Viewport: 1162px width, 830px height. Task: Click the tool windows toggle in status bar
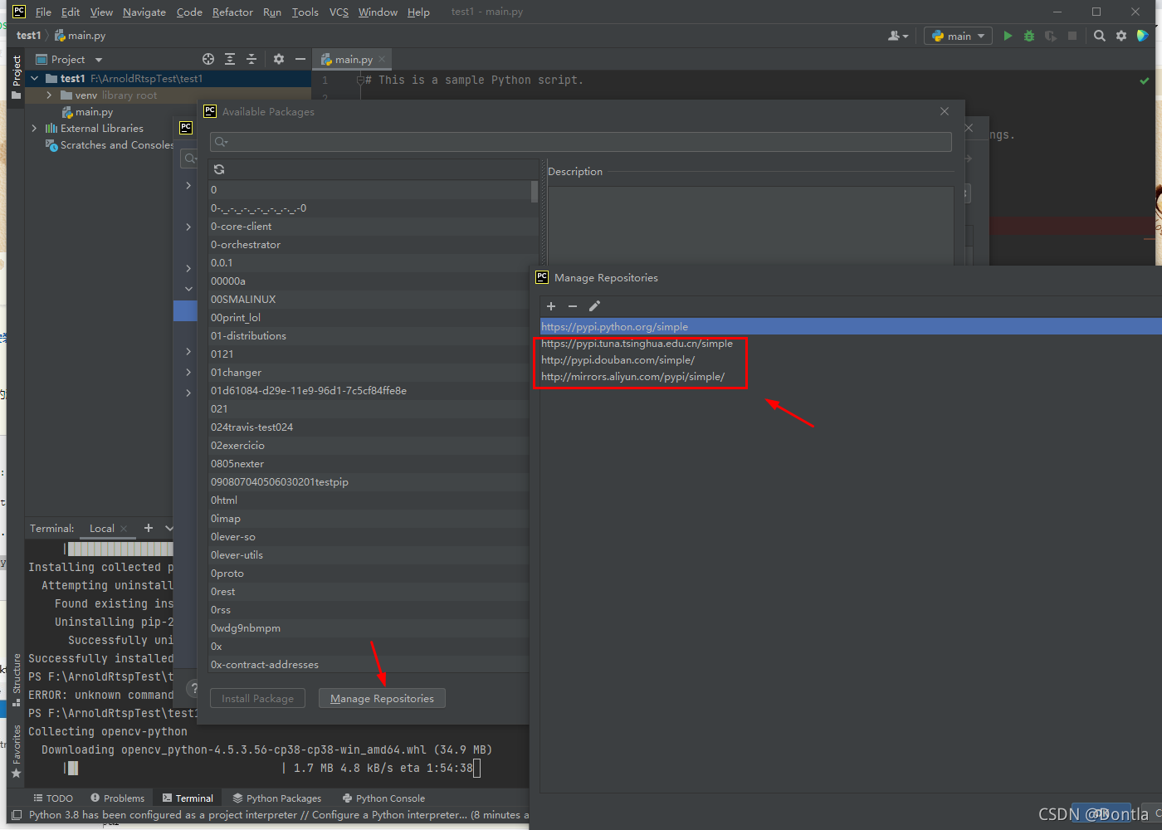pyautogui.click(x=17, y=815)
